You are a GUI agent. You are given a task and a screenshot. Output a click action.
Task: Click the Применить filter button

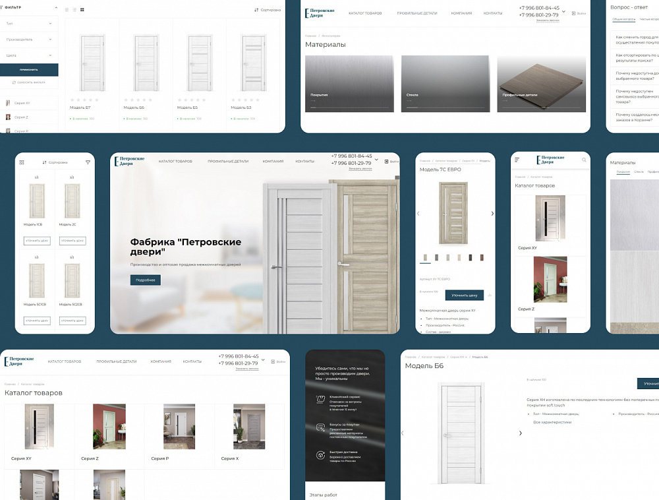tap(29, 69)
